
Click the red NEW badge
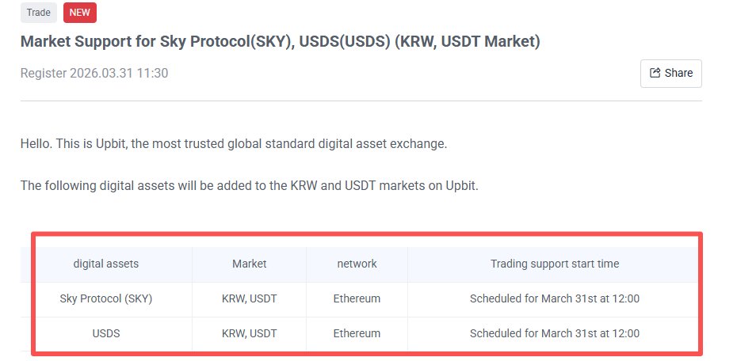[79, 13]
